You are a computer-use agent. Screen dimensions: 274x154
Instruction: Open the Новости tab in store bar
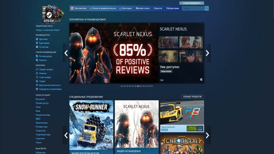click(158, 9)
